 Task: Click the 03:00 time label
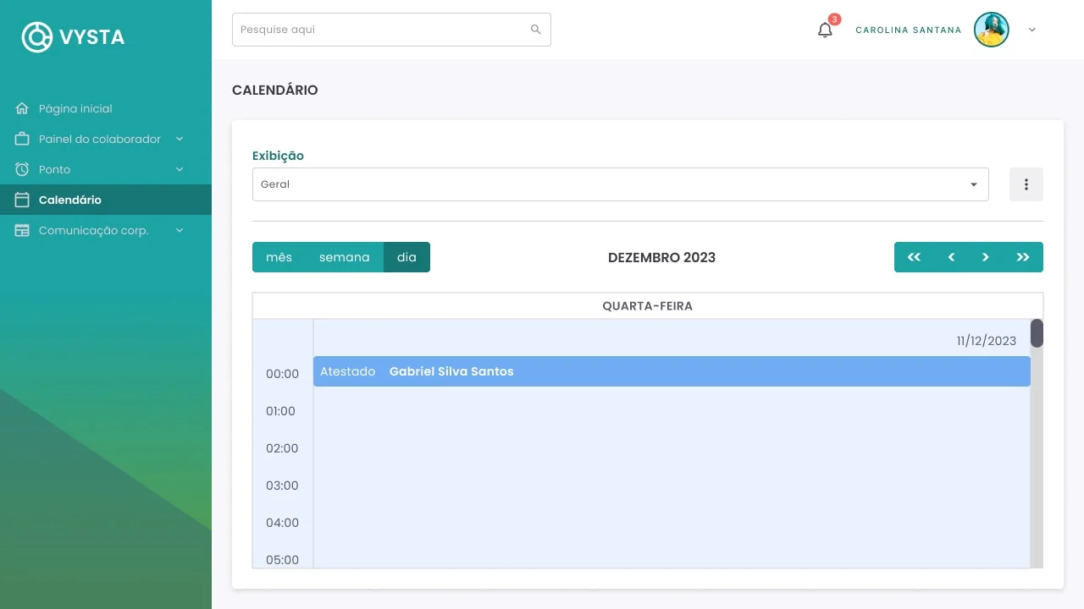point(282,486)
